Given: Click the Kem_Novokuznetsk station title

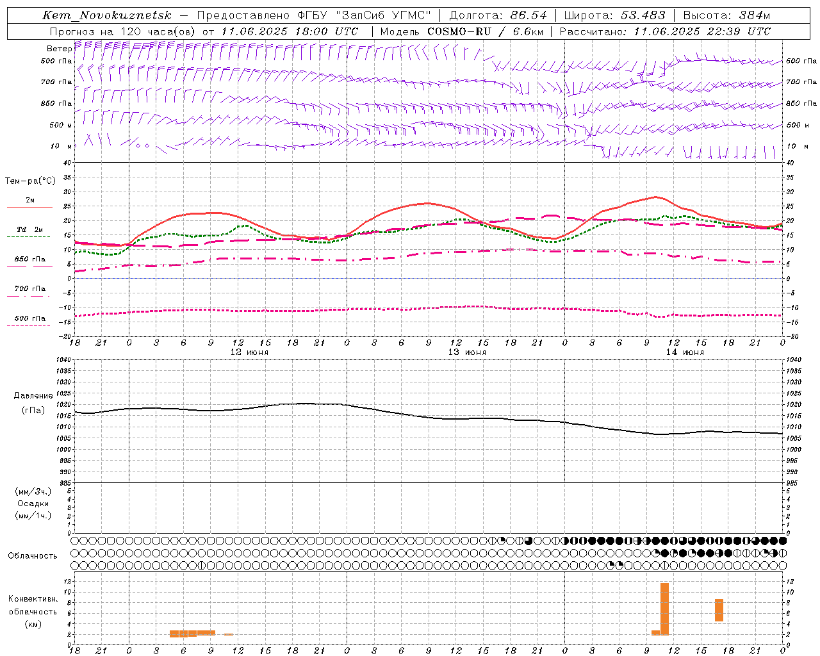Looking at the screenshot, I should tap(107, 15).
